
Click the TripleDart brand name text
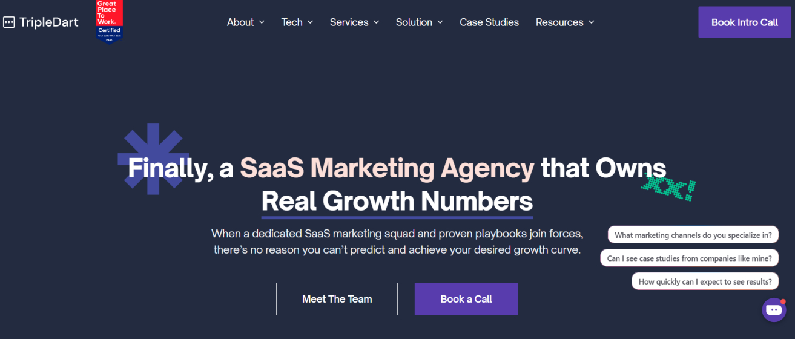click(x=49, y=22)
